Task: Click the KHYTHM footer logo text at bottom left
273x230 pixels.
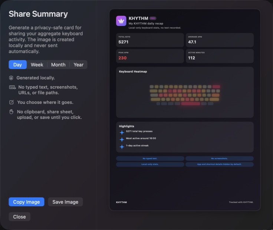Action: click(x=121, y=202)
